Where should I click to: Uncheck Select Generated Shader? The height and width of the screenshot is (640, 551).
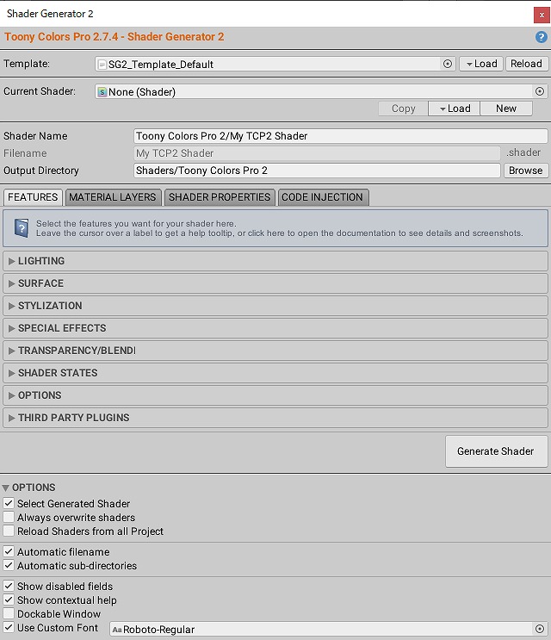[x=9, y=503]
